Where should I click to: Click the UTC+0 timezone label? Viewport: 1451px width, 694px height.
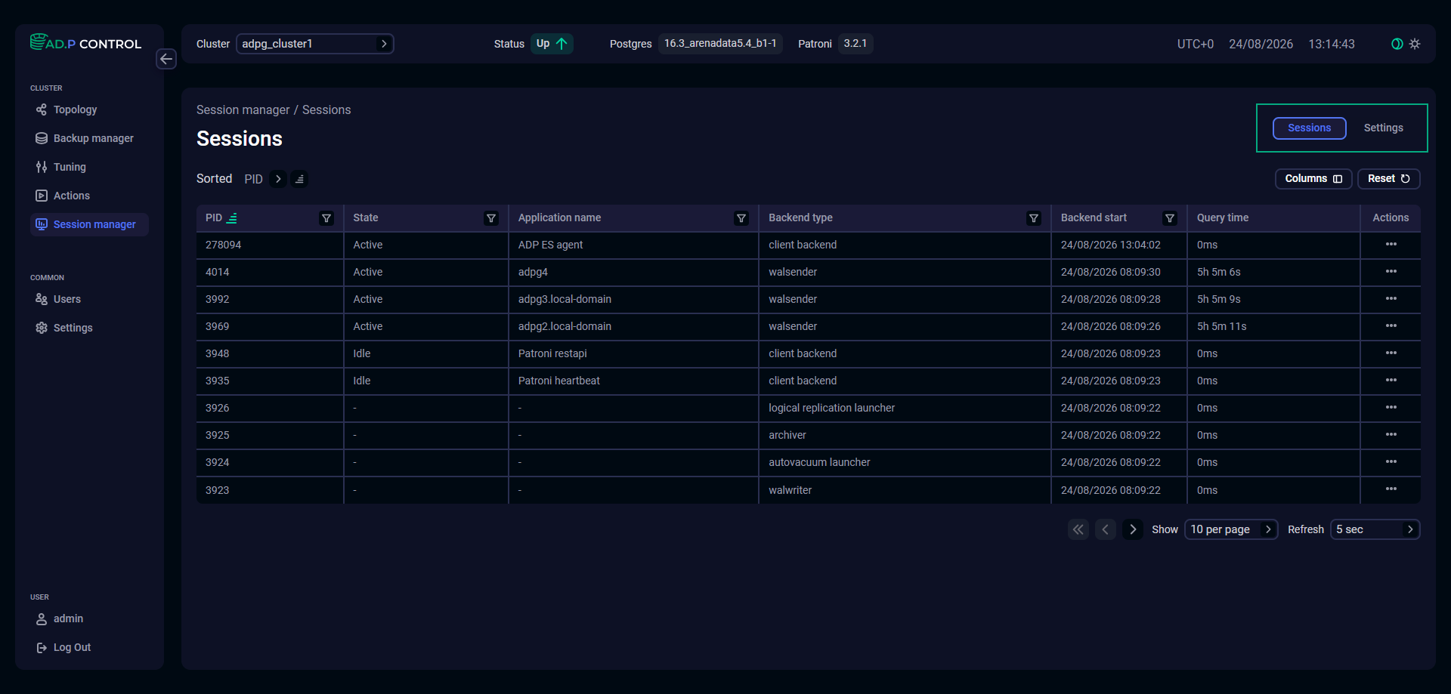point(1195,44)
